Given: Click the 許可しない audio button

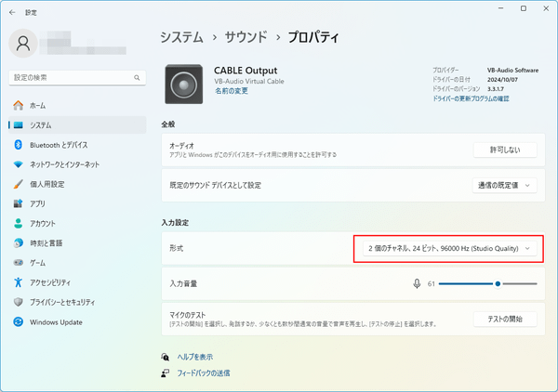Looking at the screenshot, I should pos(505,150).
